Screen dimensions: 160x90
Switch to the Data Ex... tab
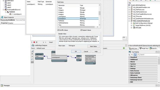tap(154, 48)
